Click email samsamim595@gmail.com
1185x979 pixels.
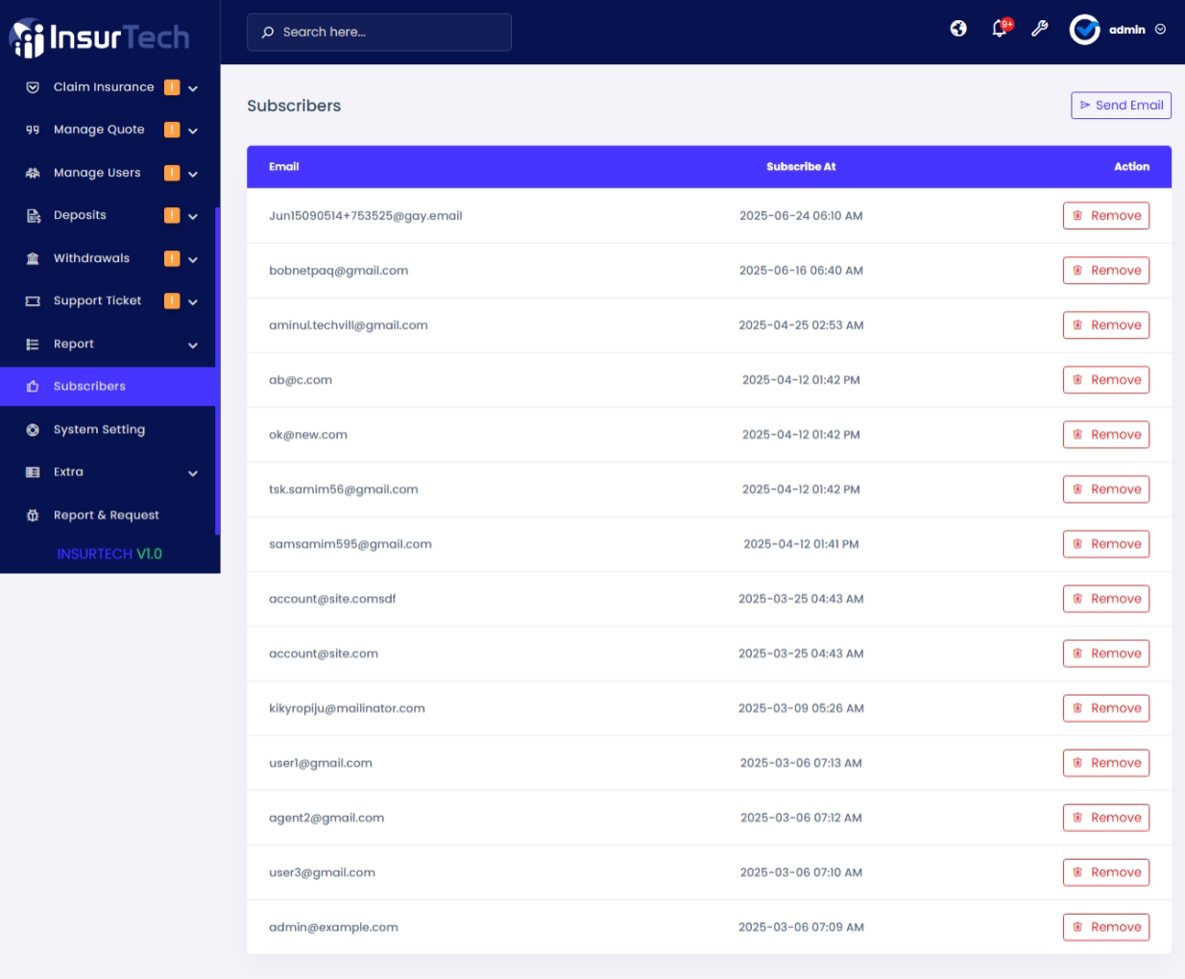[351, 544]
